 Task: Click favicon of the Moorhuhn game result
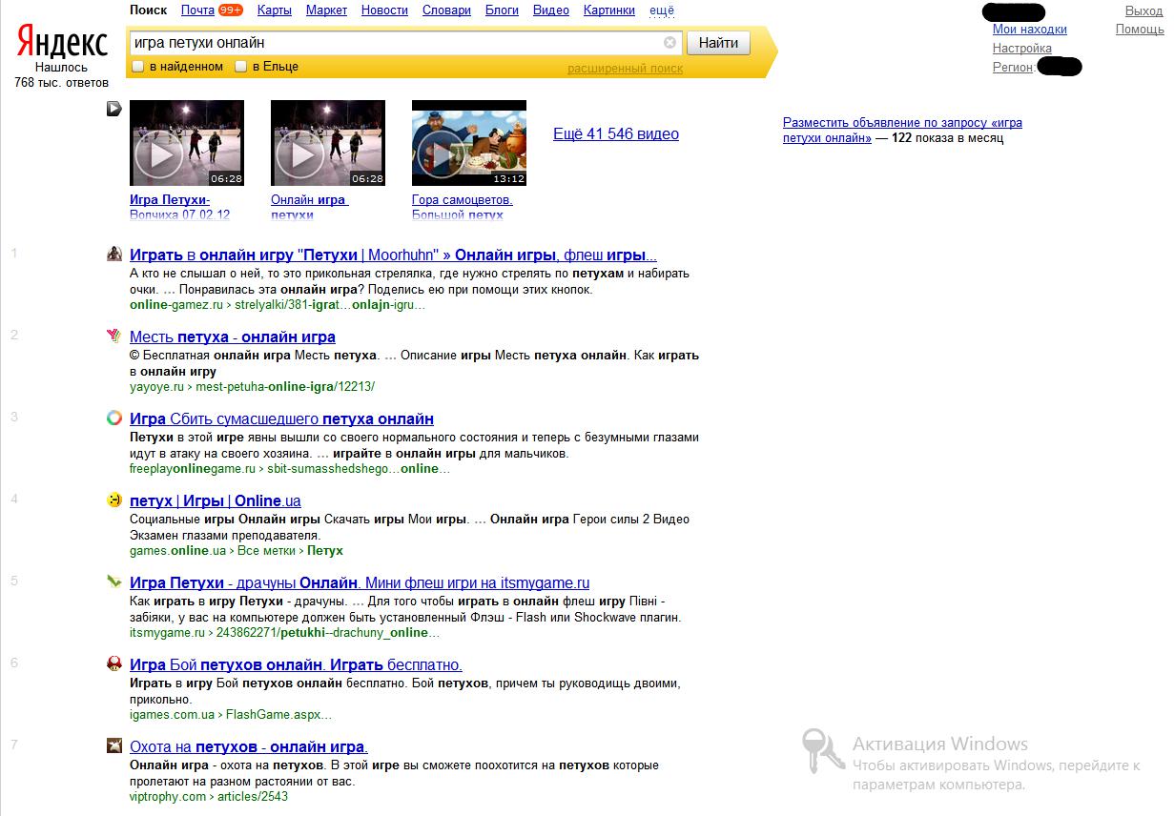[x=114, y=254]
